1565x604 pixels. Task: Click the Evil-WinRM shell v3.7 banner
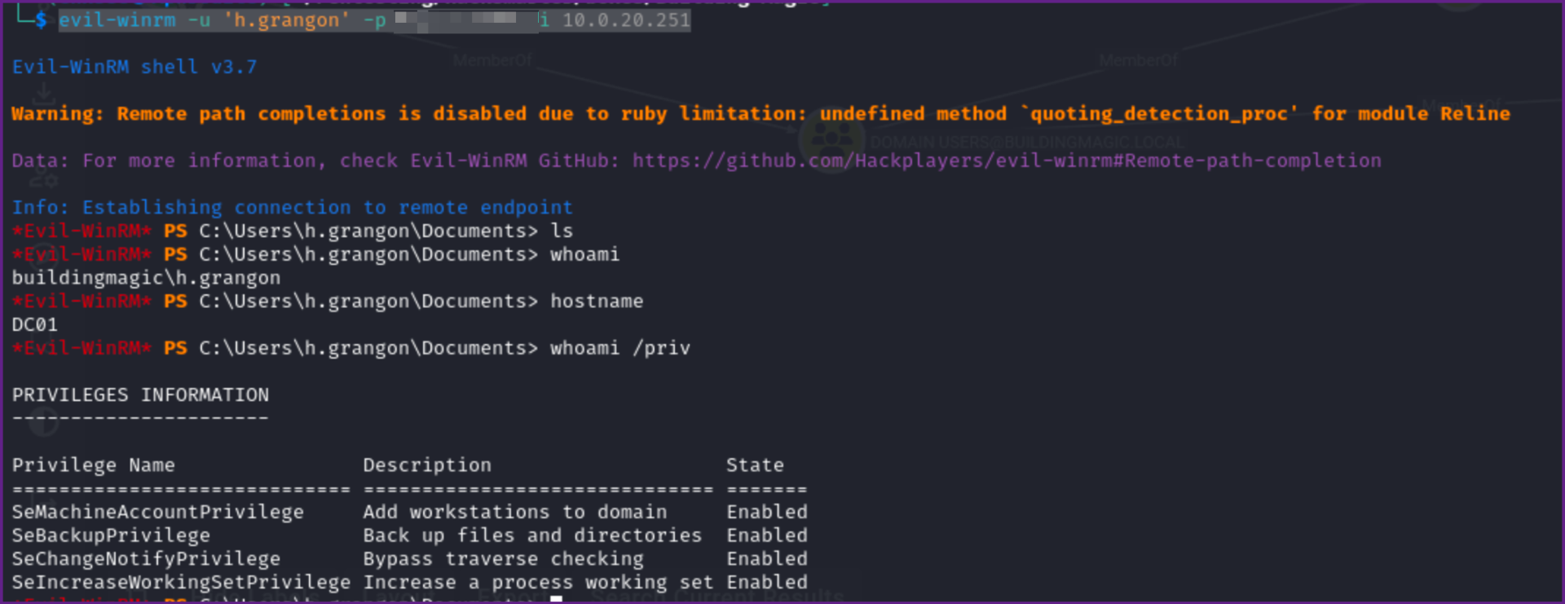point(134,67)
